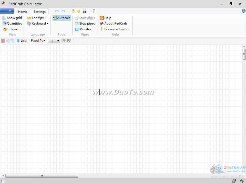The width and height of the screenshot is (246, 184).
Task: Open the decimal places dropdown showing 2
Action: pyautogui.click(x=54, y=41)
